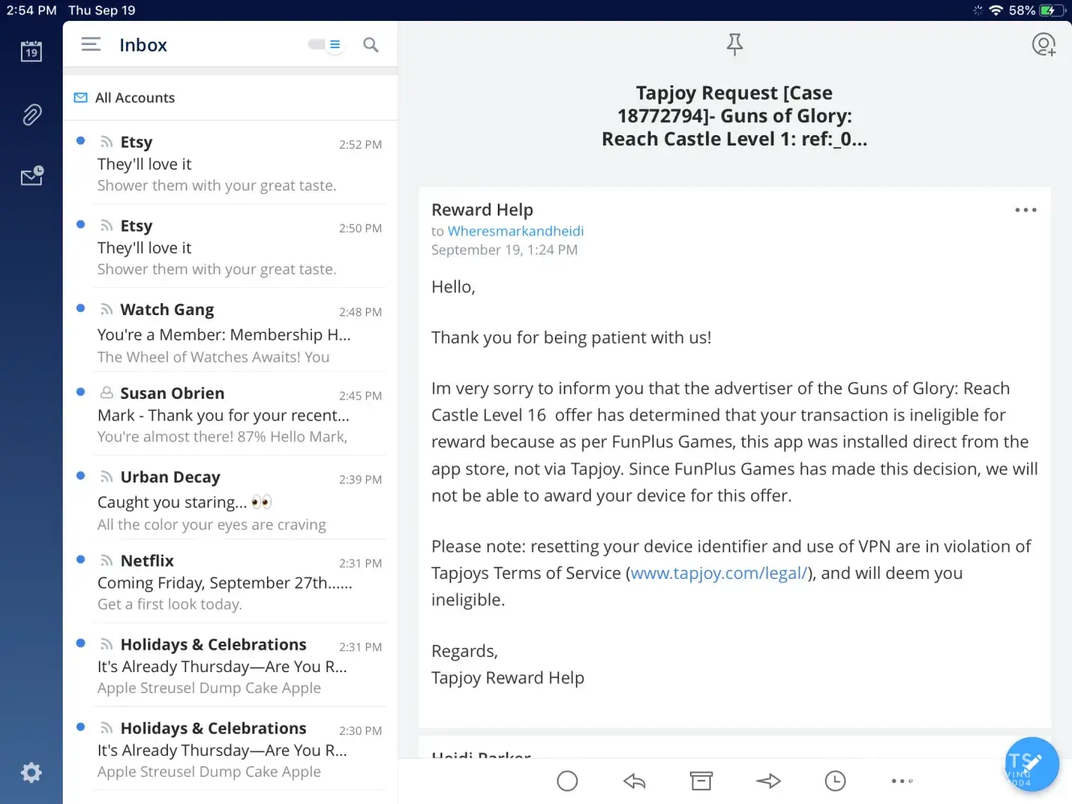Tap the add-contact icon at top right
Viewport: 1072px width, 804px height.
click(1044, 44)
